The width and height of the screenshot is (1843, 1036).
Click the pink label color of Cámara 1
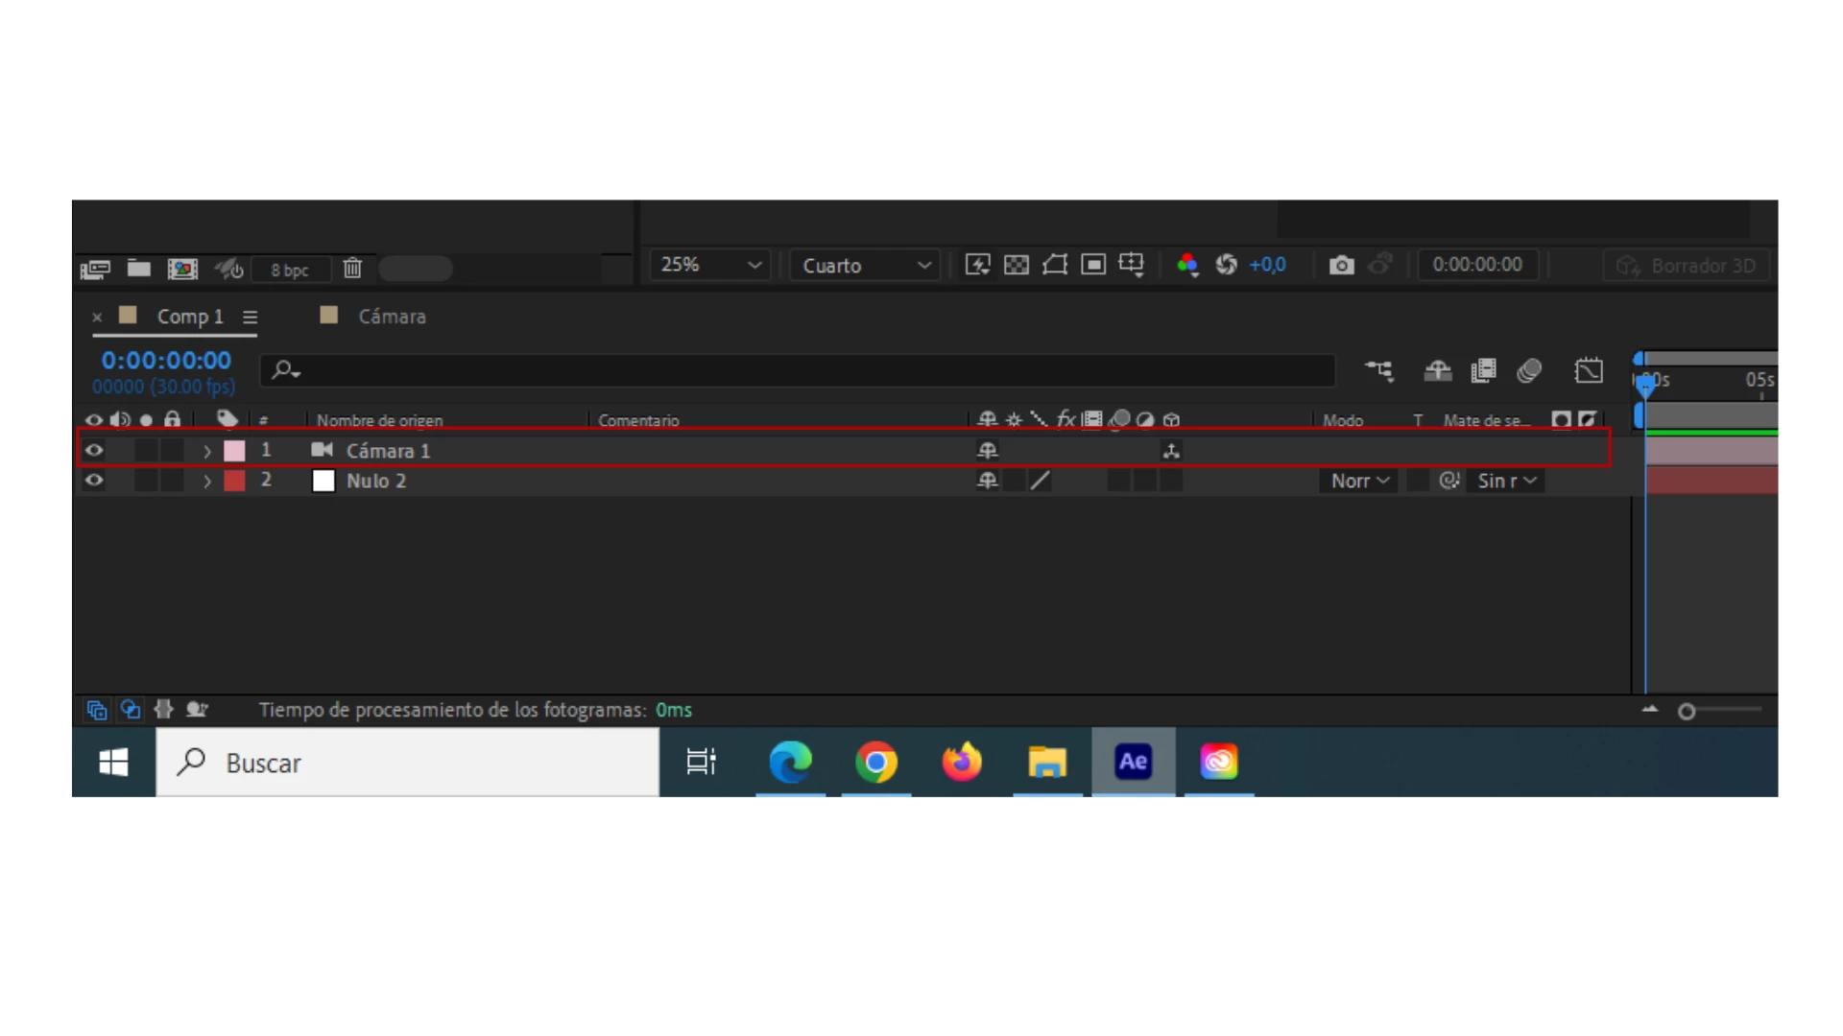(234, 451)
